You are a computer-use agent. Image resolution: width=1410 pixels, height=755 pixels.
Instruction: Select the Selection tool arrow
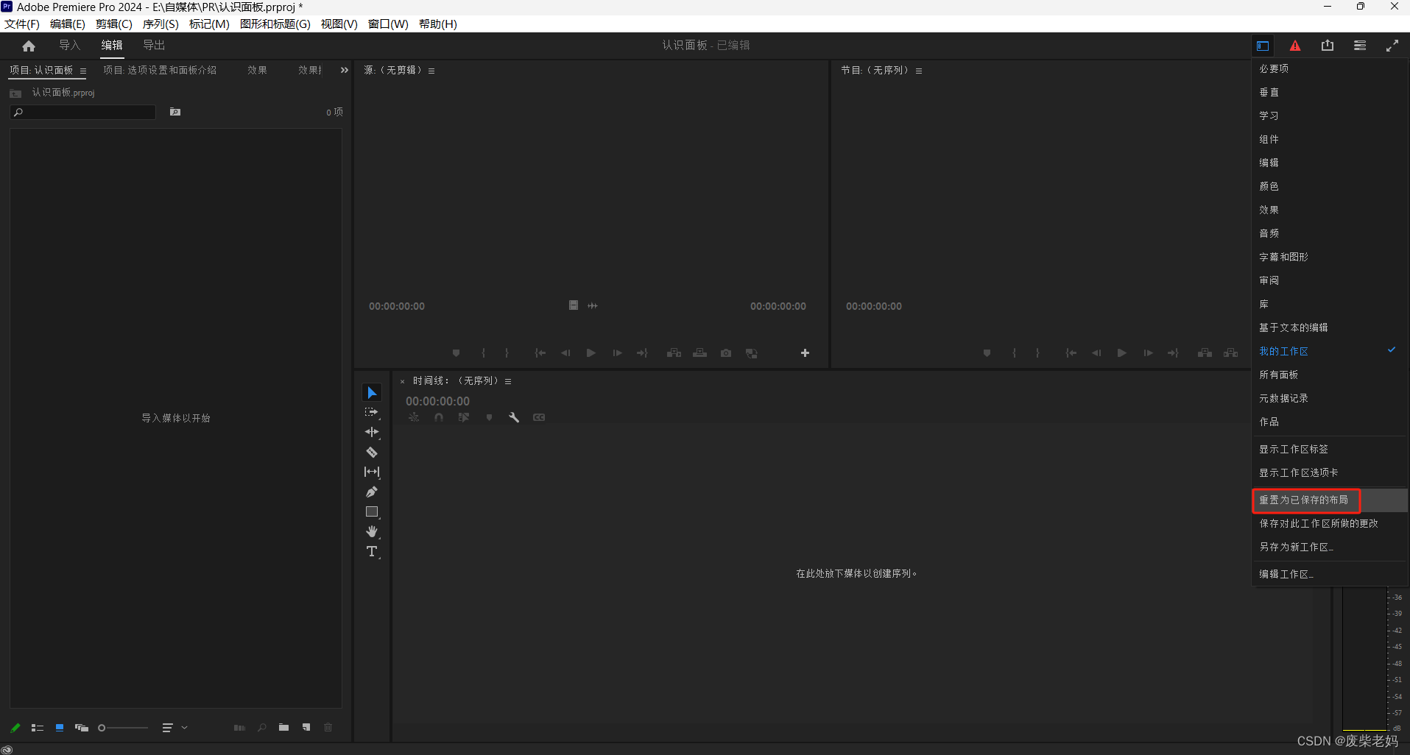(372, 393)
